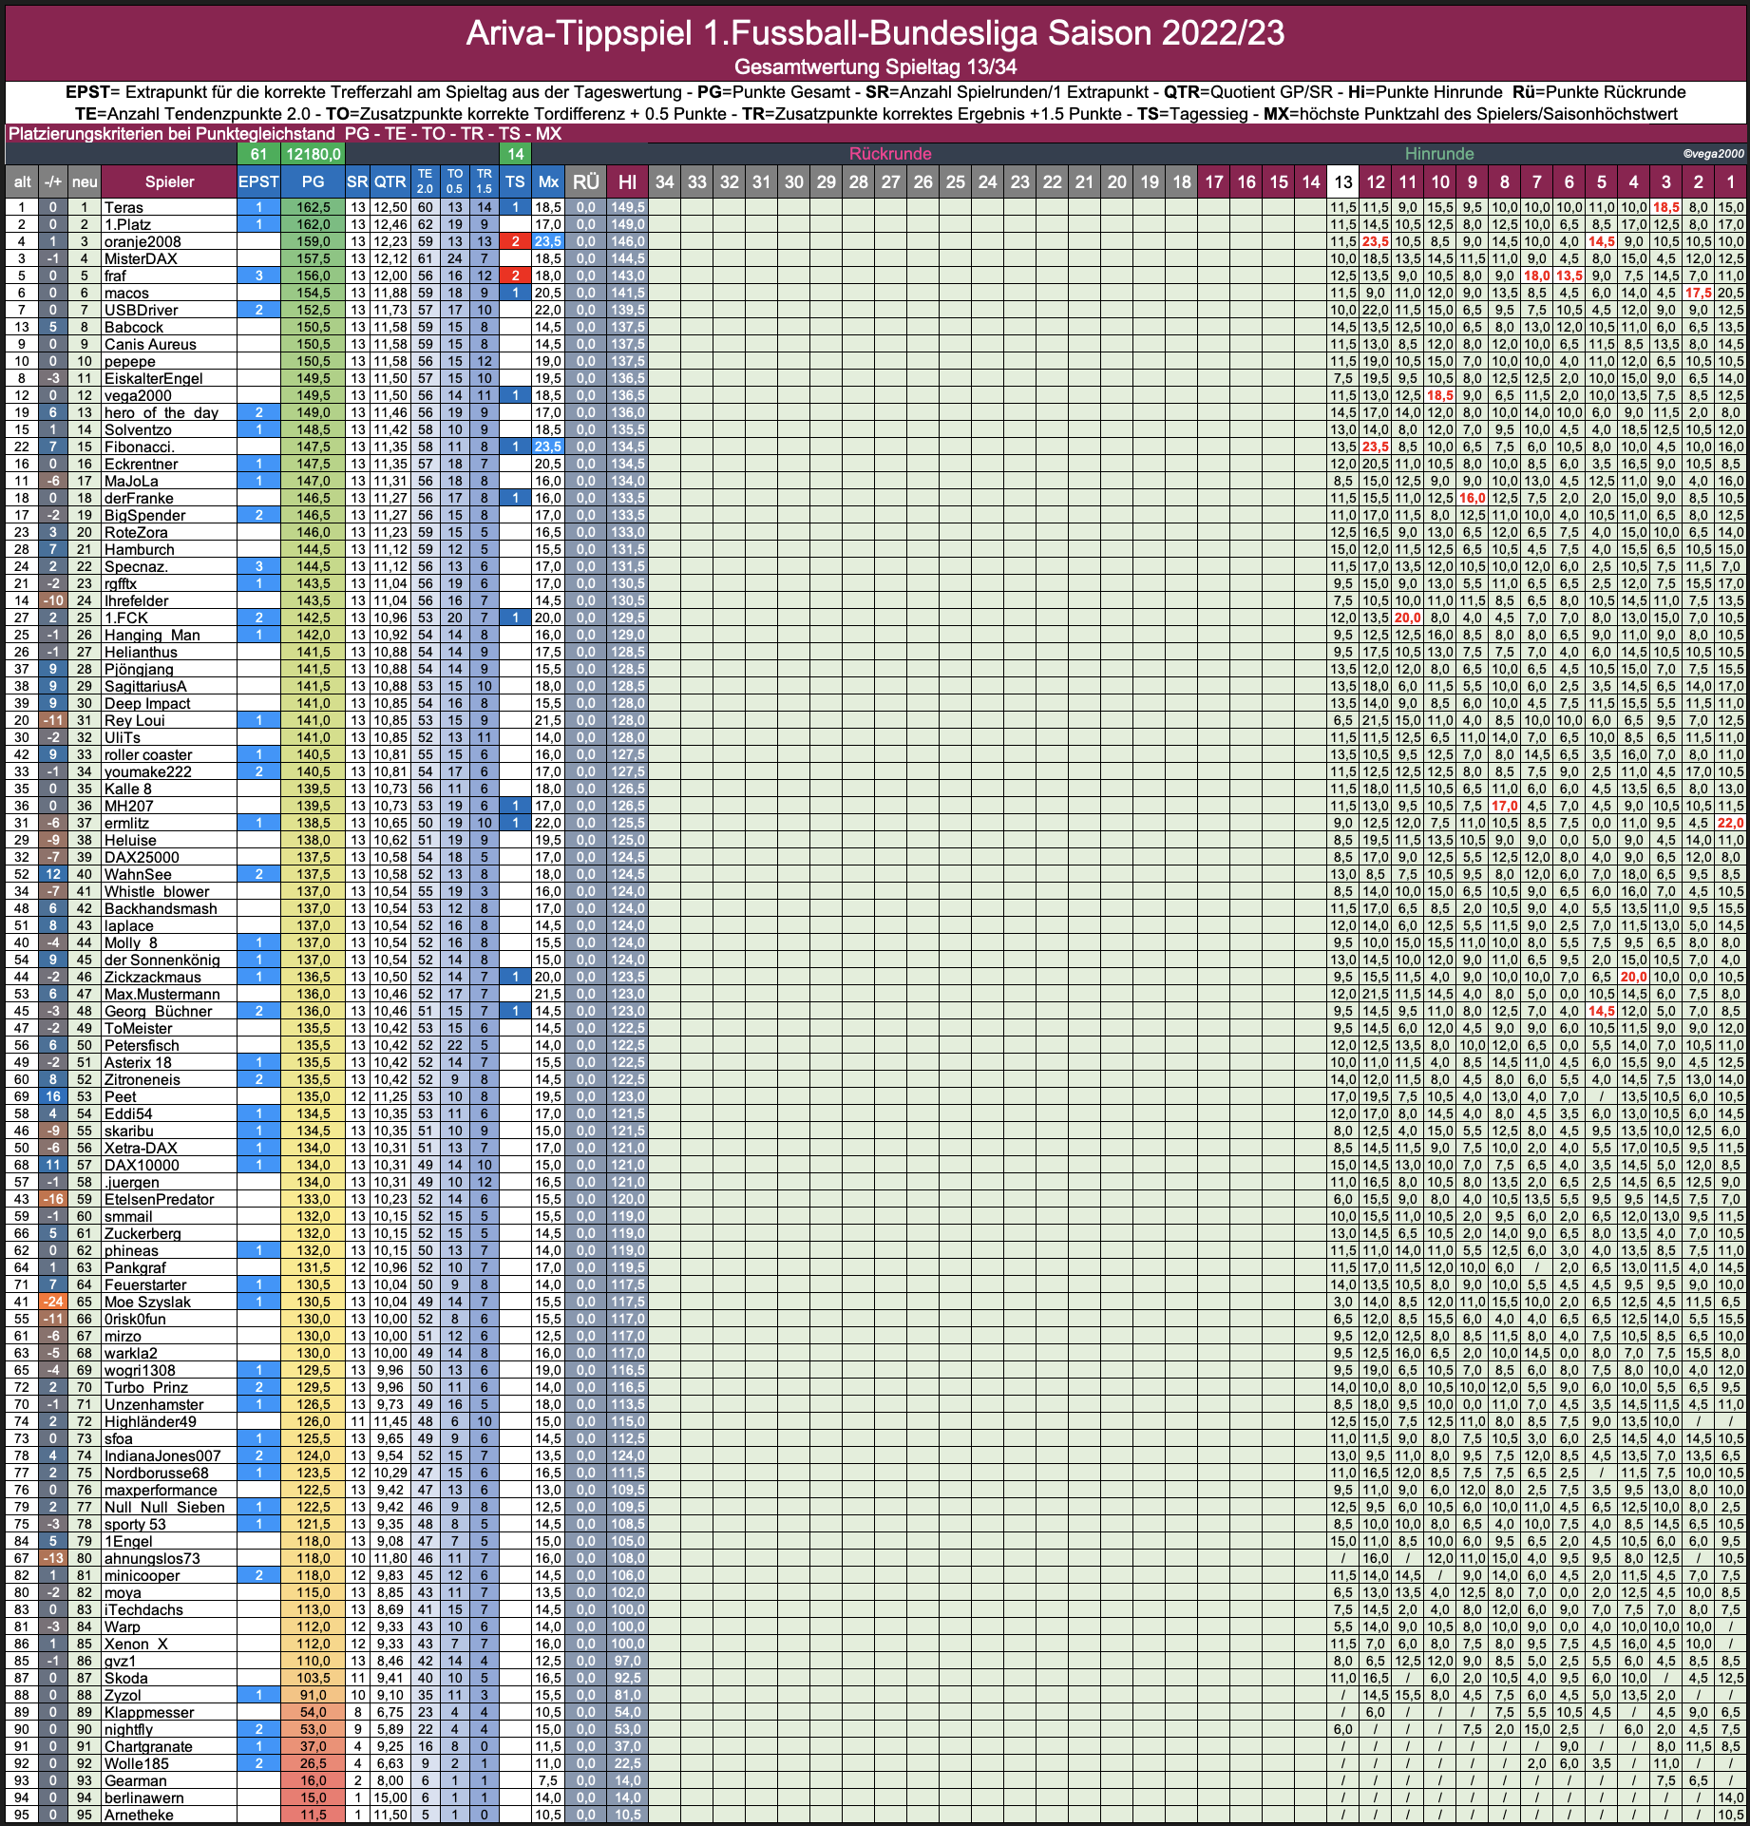Select player name 'EiskalterEngel'
Image resolution: width=1750 pixels, height=1826 pixels.
click(x=154, y=378)
